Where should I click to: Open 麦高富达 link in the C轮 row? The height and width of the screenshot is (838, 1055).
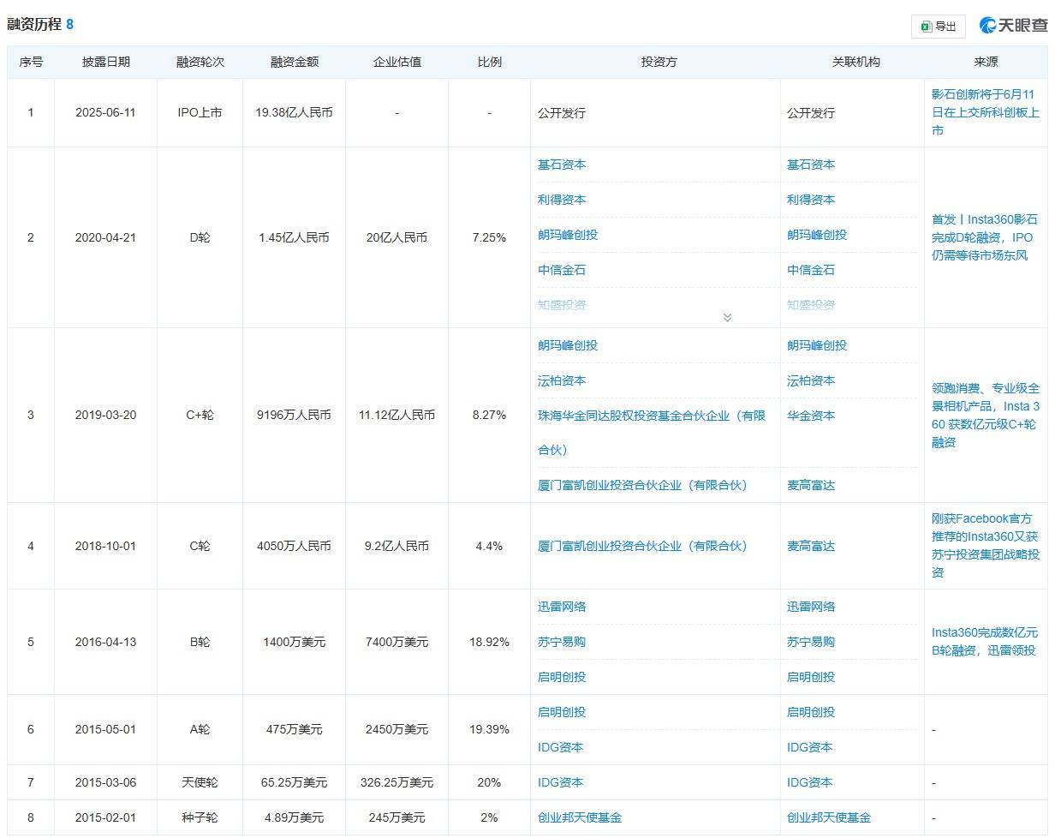[x=811, y=546]
